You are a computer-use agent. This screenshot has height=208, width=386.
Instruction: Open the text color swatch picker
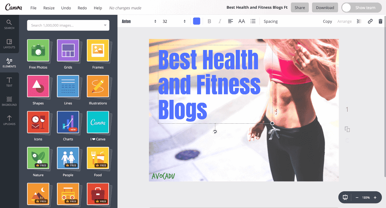pyautogui.click(x=197, y=21)
